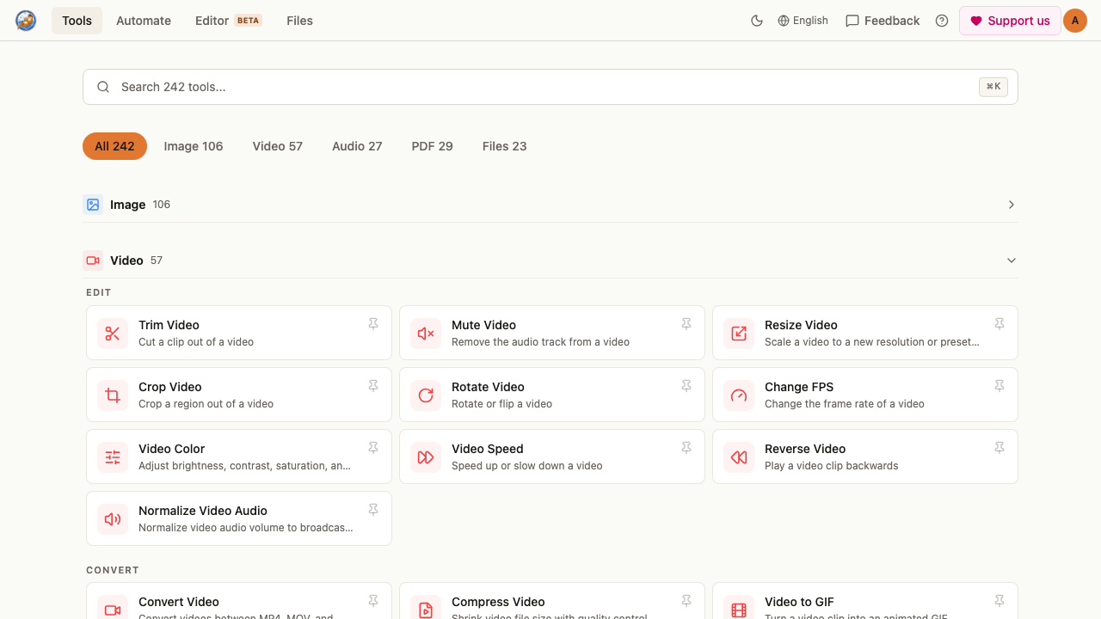The image size is (1101, 619).
Task: Click the Change FPS gauge icon
Action: coord(739,395)
